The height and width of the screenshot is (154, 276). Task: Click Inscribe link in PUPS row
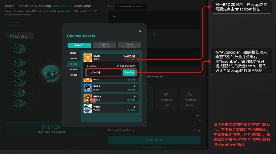click(x=131, y=89)
